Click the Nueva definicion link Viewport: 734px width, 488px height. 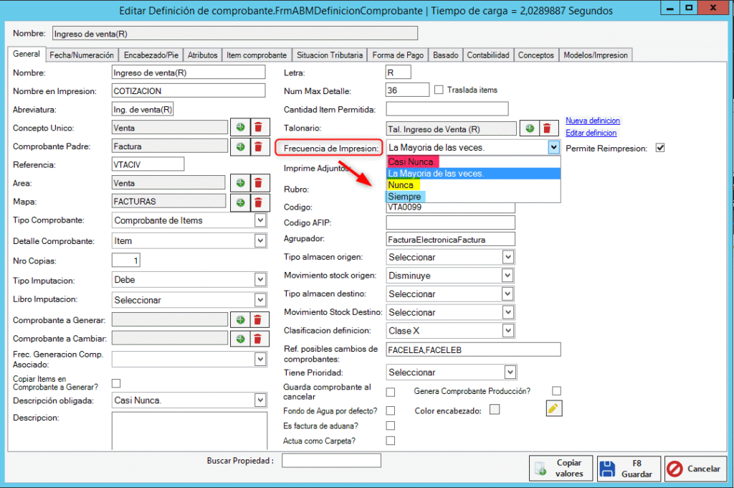pos(592,121)
